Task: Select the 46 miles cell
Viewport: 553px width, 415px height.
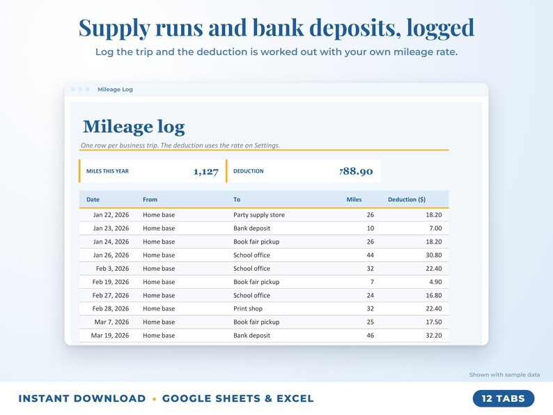Action: (x=371, y=336)
